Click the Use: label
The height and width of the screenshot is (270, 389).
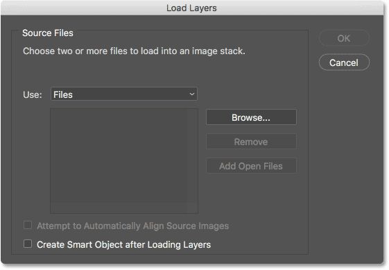tap(33, 94)
